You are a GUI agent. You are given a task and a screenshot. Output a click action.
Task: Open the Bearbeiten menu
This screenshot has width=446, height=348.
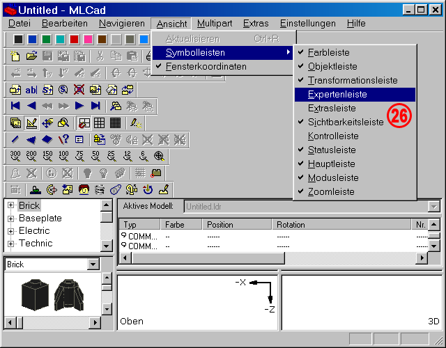pos(65,23)
